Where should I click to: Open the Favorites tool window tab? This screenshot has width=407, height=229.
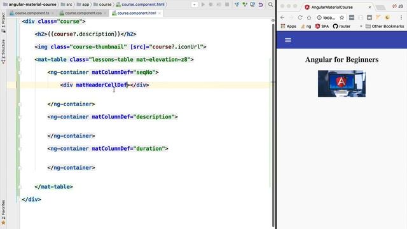tap(3, 212)
